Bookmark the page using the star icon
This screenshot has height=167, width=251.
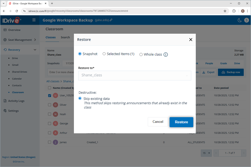[x=225, y=11]
